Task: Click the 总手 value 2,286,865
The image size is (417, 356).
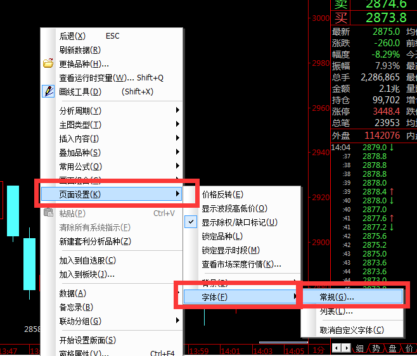Action: point(380,77)
